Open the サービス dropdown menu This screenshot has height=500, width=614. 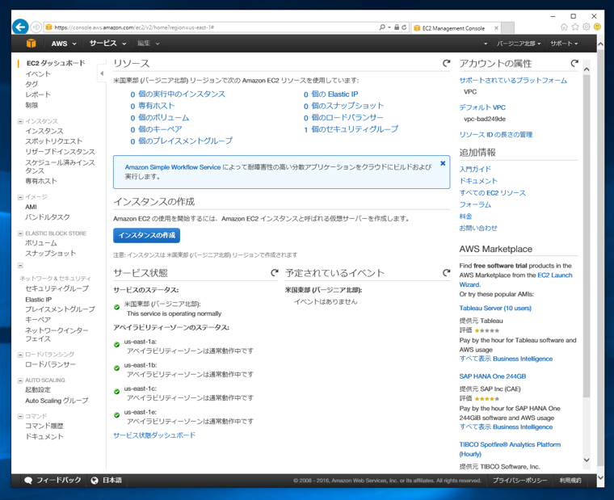[x=107, y=44]
